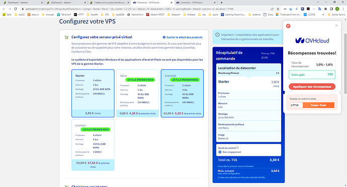Open the Jeedom MQTT bookmark
The width and height of the screenshot is (347, 187).
click(155, 15)
